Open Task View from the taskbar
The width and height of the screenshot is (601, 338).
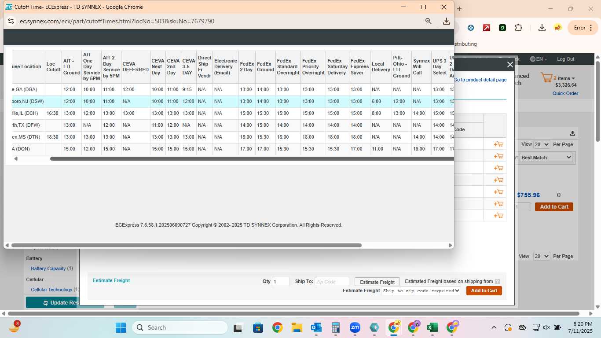pos(238,327)
